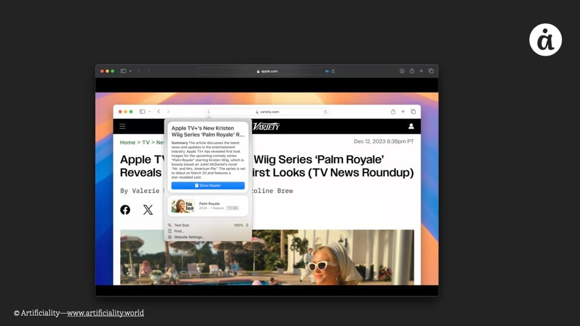Screen dimensions: 580x326
Task: Expand the sidebar dropdown arrow in the outer Safari window
Action: tap(130, 71)
